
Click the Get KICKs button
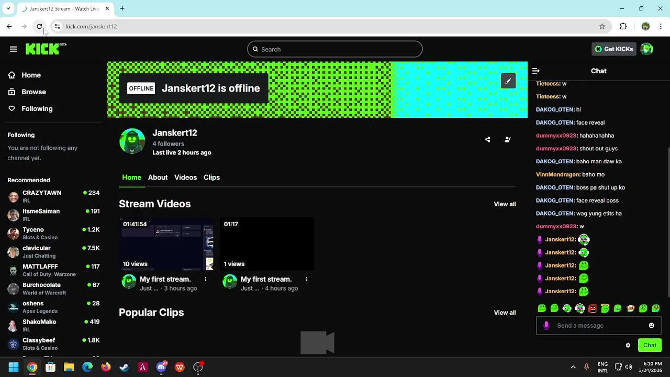pyautogui.click(x=614, y=49)
